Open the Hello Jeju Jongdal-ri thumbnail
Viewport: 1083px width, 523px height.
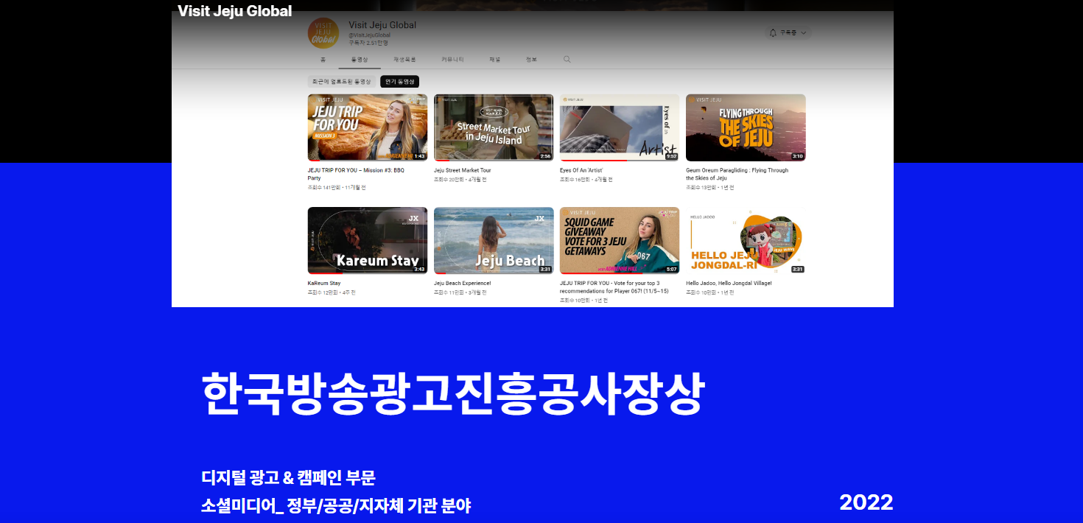[x=746, y=240]
